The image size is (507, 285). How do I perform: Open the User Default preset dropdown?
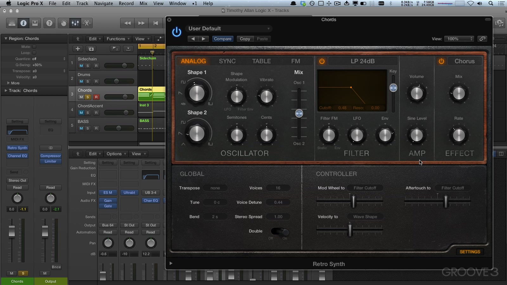pos(229,28)
